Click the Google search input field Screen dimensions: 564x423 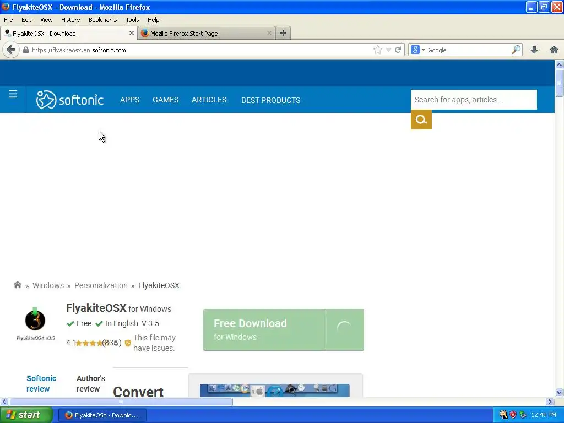469,50
